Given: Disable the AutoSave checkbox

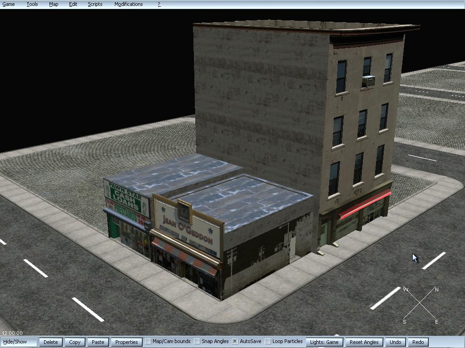Looking at the screenshot, I should point(235,342).
